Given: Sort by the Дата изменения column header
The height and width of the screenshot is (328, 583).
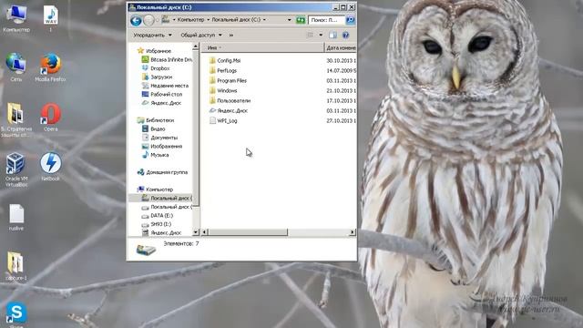Looking at the screenshot, I should [341, 47].
